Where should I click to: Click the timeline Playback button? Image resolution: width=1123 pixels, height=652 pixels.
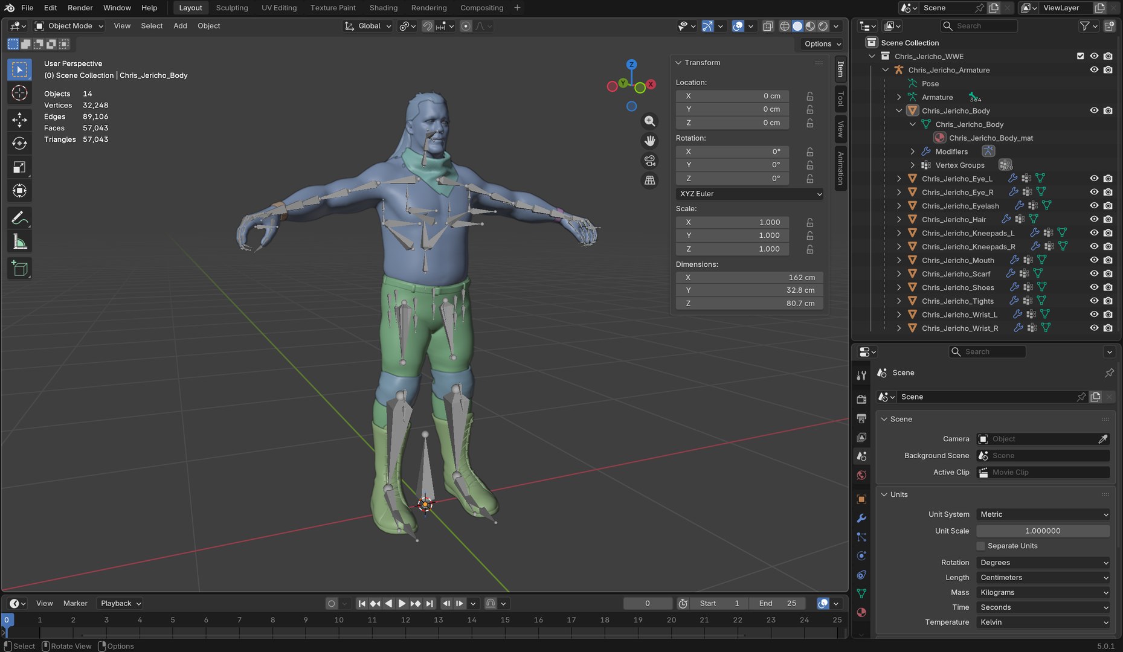120,603
